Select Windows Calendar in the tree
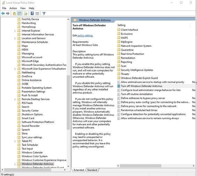This screenshot has height=176, width=197. tap(32, 152)
